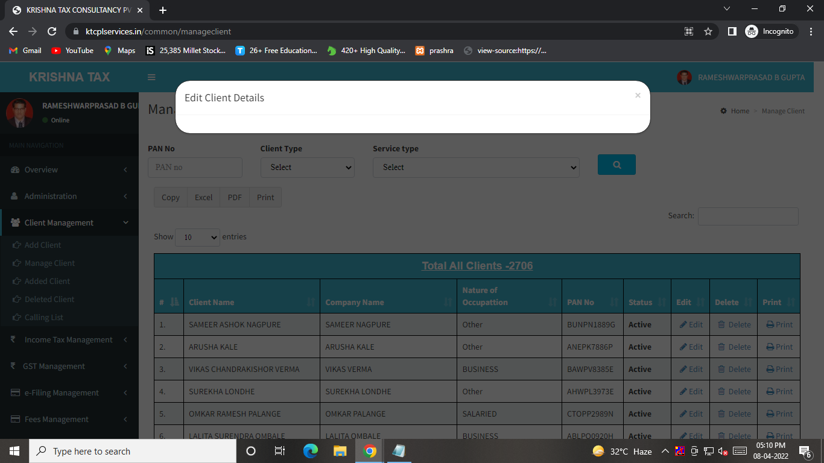Print VIKAS CHANDRAKISHOR VERMA record
The height and width of the screenshot is (463, 824).
pos(779,369)
